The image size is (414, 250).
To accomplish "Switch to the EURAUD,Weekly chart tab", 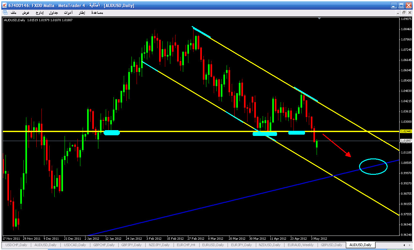I will coord(301,245).
